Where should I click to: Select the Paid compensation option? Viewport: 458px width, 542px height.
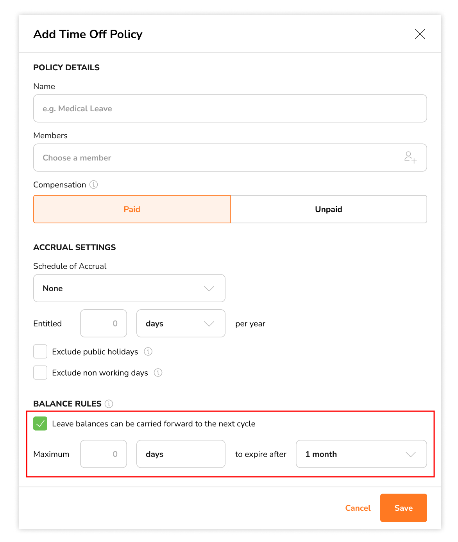(132, 209)
